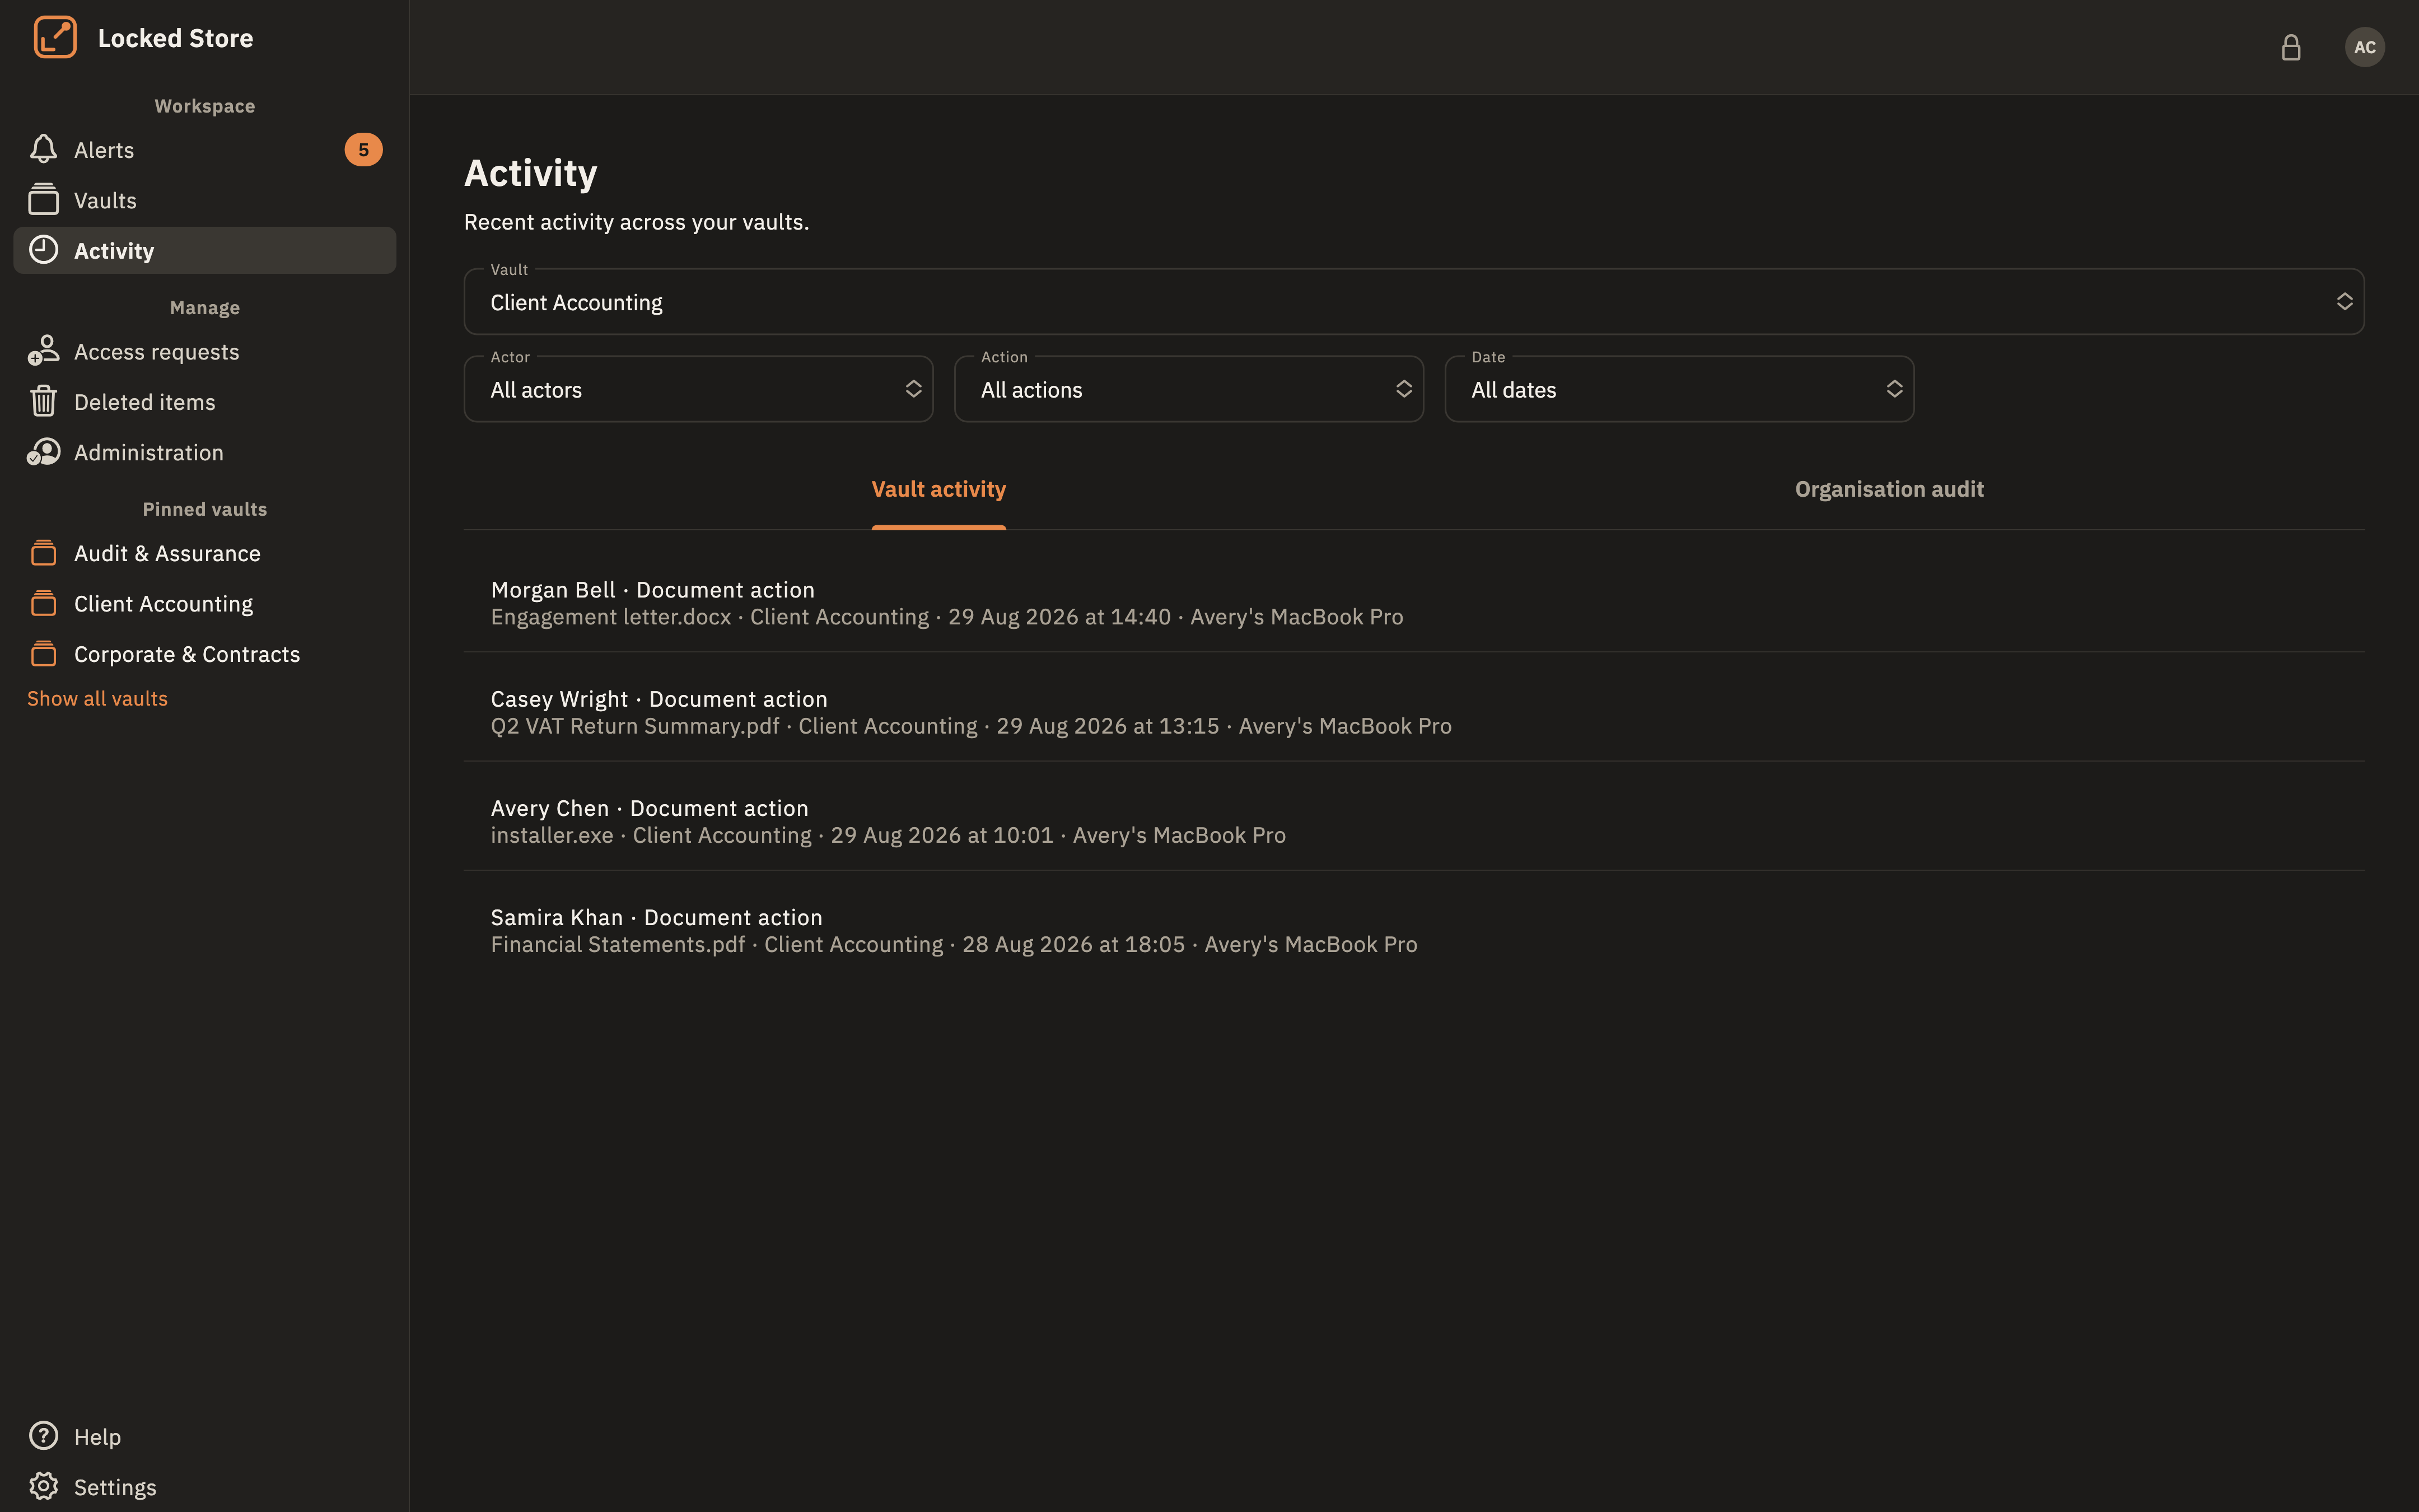Screen dimensions: 2419x1512
Task: Click the Vaults stack icon
Action: [x=43, y=200]
